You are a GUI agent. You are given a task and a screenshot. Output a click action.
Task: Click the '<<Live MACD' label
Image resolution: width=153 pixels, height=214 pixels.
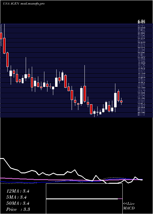[x=129, y=206]
